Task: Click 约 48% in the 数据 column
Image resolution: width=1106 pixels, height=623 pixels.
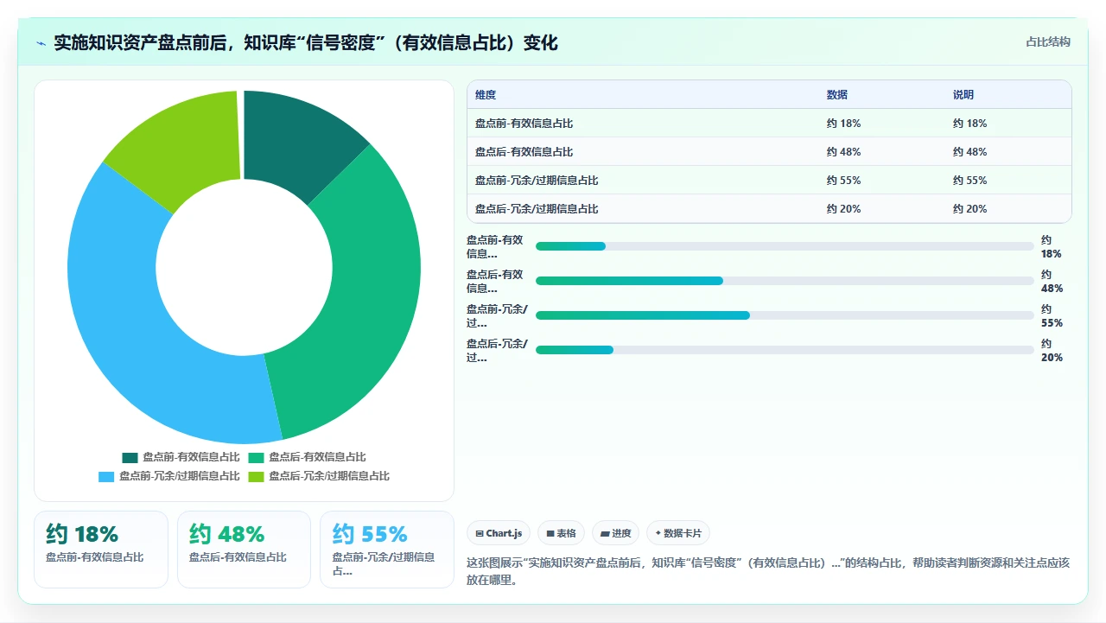Action: coord(844,152)
